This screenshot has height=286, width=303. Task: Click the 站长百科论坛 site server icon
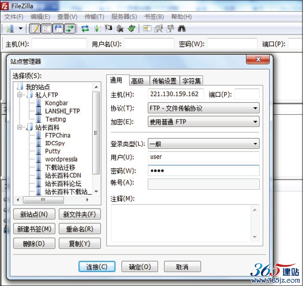click(39, 183)
